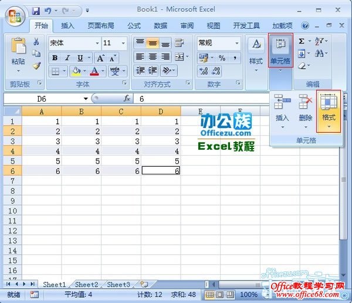Click the insert function fx icon
The image size is (352, 303).
click(127, 98)
